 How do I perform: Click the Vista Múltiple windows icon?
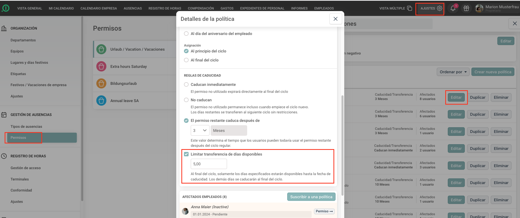(x=410, y=8)
